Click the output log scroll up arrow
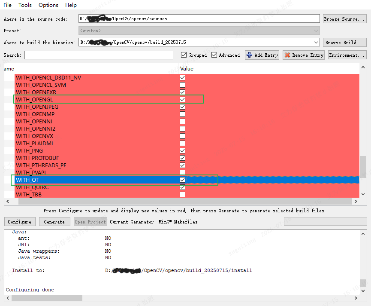 [363, 234]
